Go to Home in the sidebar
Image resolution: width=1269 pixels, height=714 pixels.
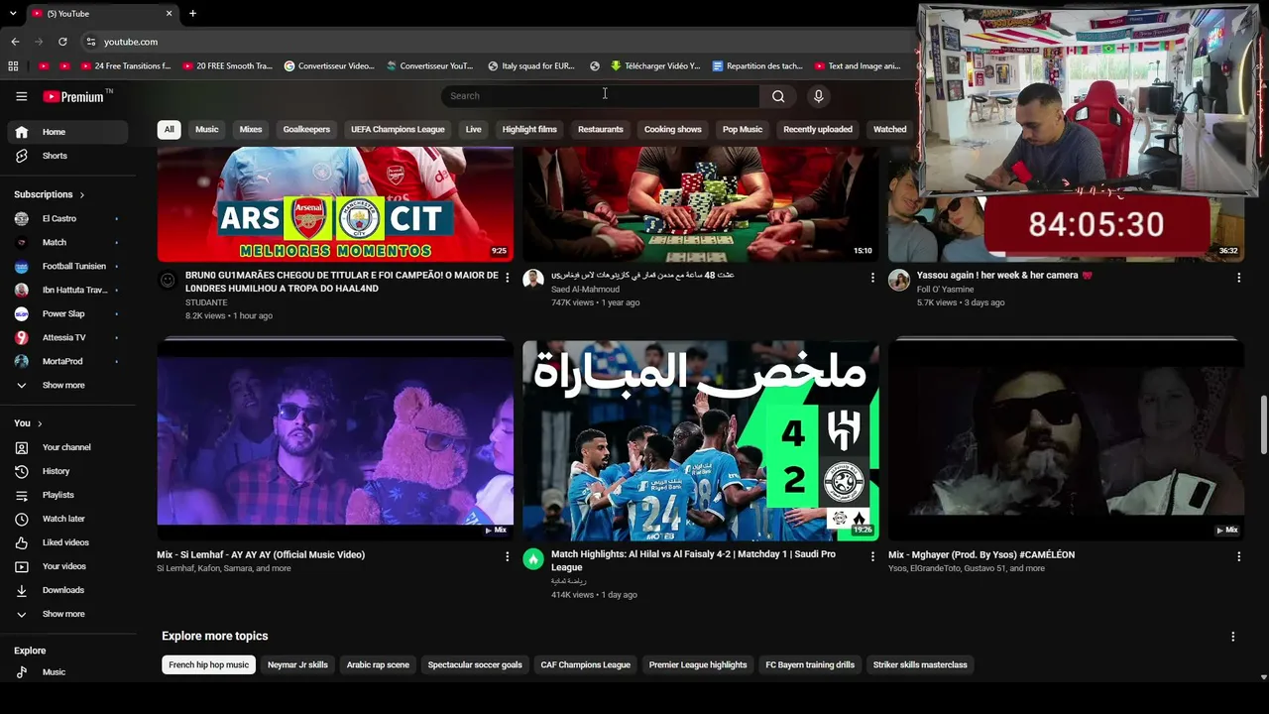pyautogui.click(x=67, y=132)
